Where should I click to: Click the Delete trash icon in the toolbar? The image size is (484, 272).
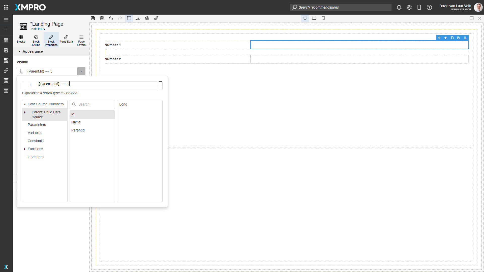click(x=102, y=18)
